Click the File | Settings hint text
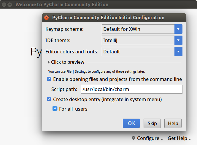 pyautogui.click(x=96, y=71)
